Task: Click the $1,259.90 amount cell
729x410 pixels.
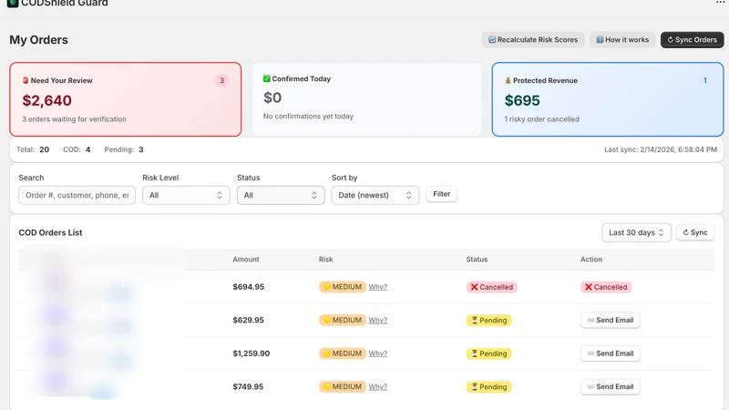Action: click(x=252, y=354)
